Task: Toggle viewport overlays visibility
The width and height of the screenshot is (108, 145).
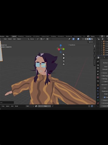Action: coord(78,39)
